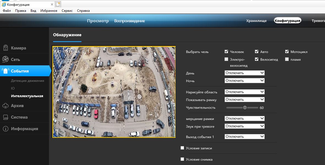Open the Звук при тревоге dropdown
Image resolution: width=325 pixels, height=165 pixels.
coord(244,126)
